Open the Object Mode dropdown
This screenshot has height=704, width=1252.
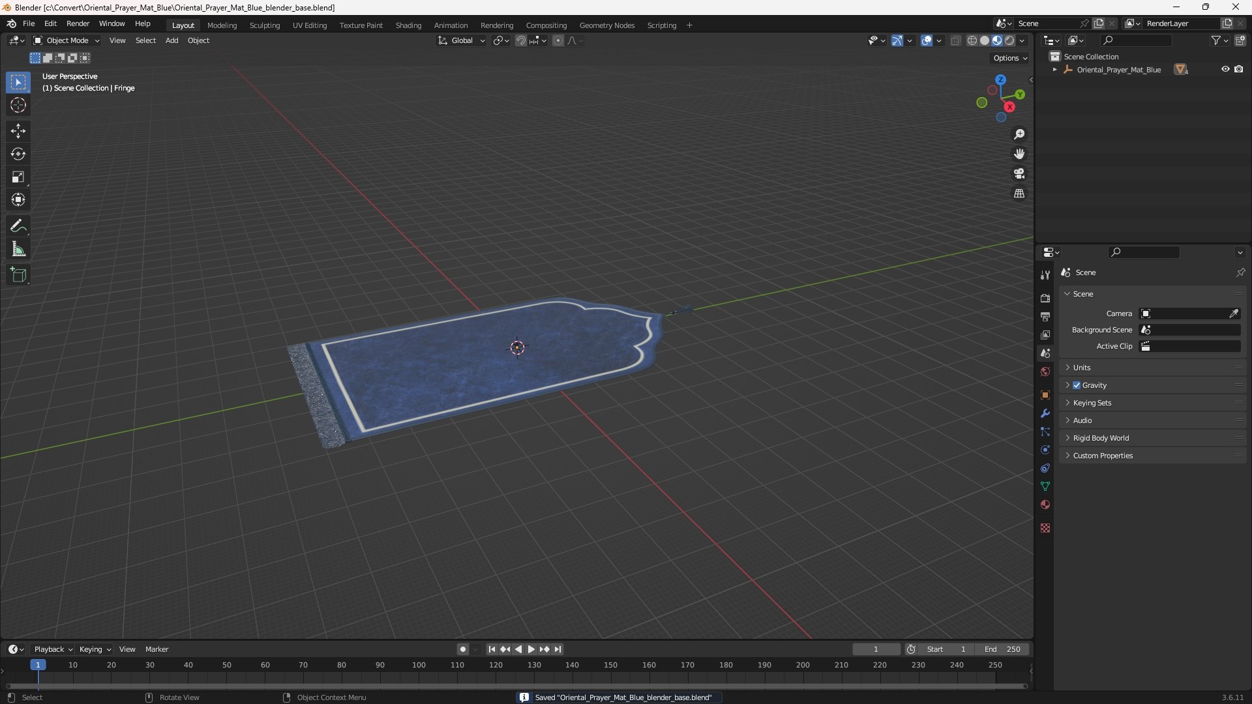67,40
